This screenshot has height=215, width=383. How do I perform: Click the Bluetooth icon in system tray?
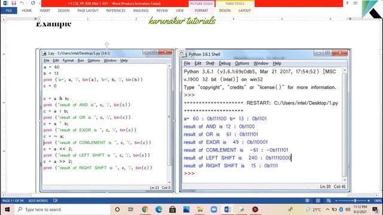[341, 210]
